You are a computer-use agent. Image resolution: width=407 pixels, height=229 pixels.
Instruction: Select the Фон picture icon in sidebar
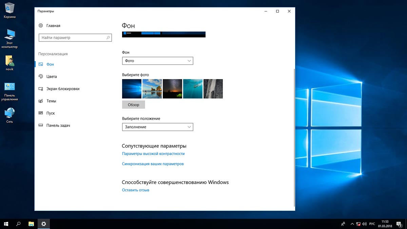41,64
